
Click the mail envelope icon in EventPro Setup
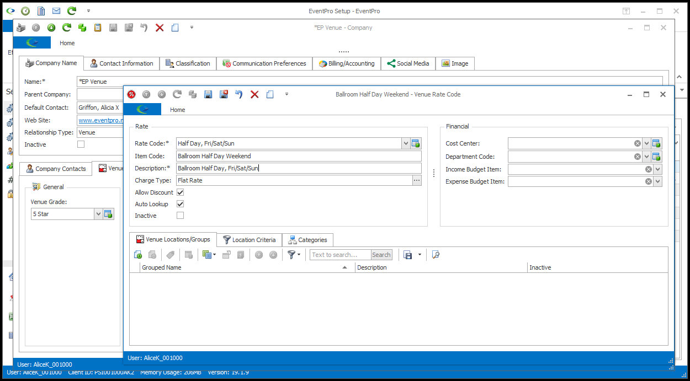pyautogui.click(x=56, y=11)
